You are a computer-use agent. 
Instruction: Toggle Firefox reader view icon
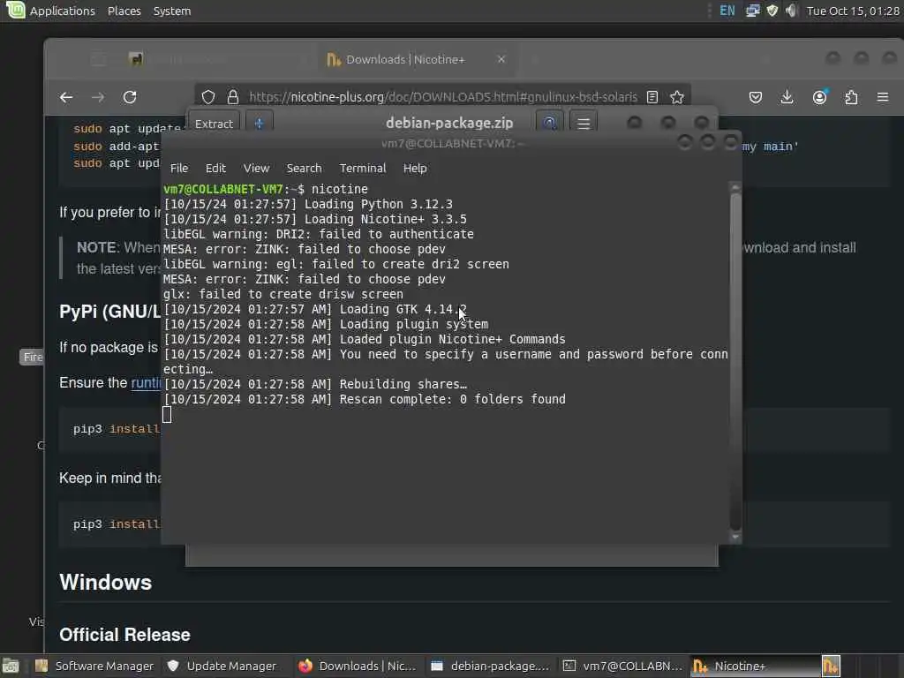(652, 97)
